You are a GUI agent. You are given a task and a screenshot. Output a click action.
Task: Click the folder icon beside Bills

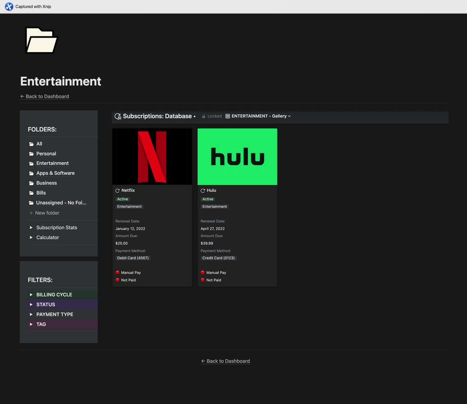(31, 193)
